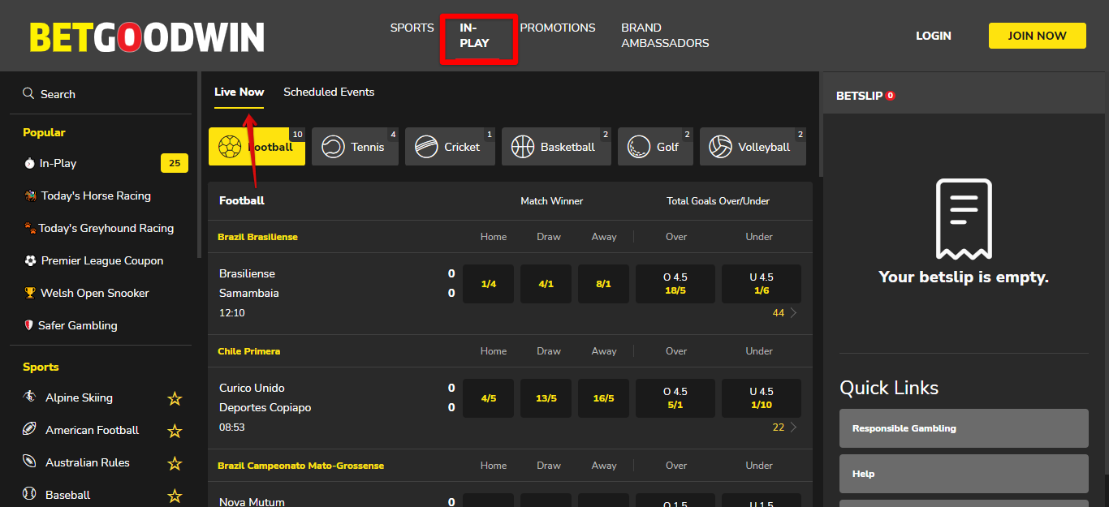Screen dimensions: 1109x507
Task: Open the Chile Primera league link
Action: [248, 351]
